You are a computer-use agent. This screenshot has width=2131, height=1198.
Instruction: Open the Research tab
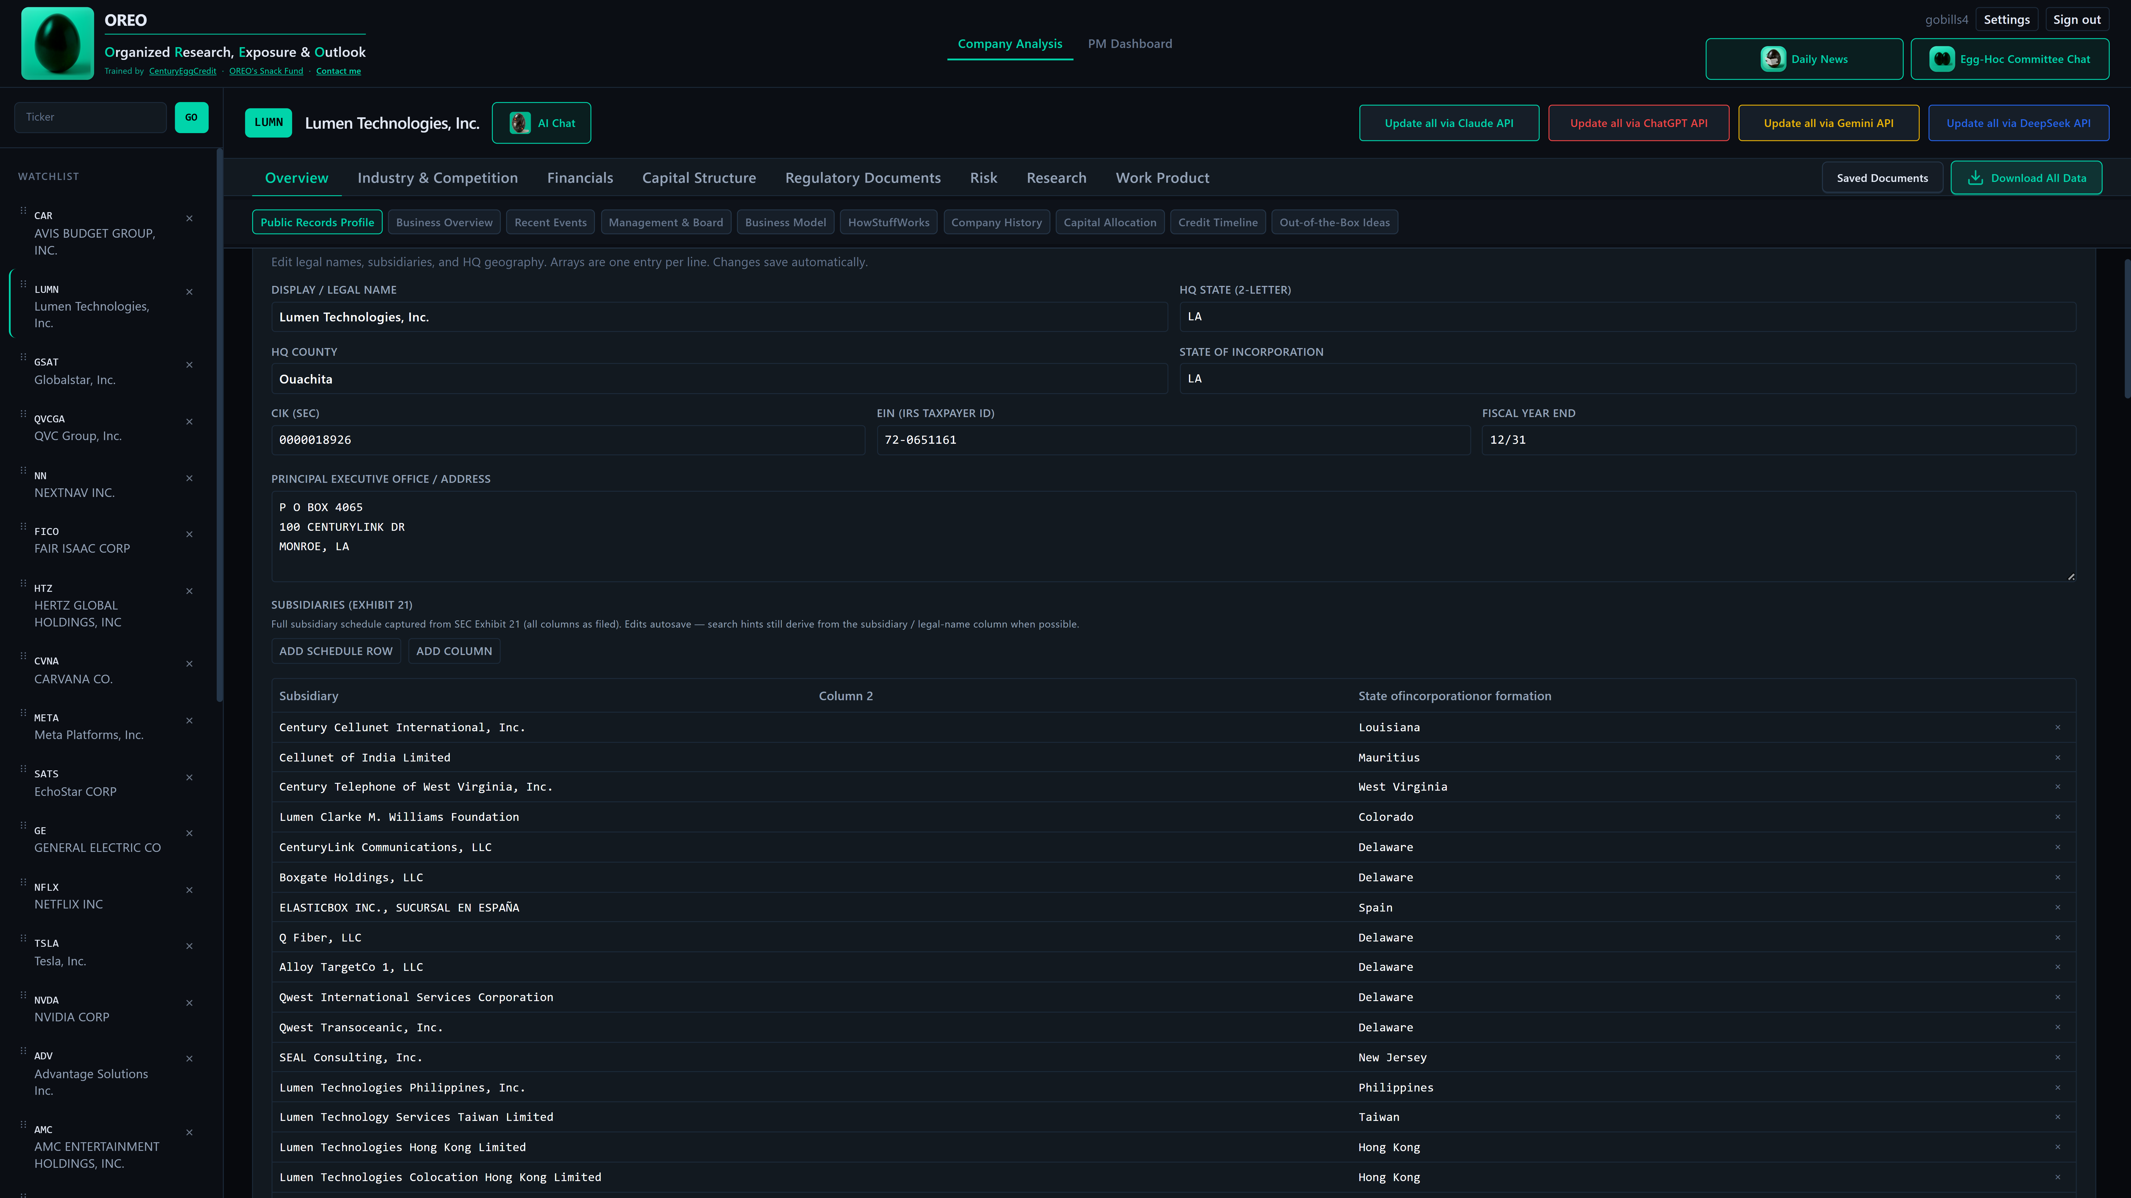pyautogui.click(x=1056, y=178)
